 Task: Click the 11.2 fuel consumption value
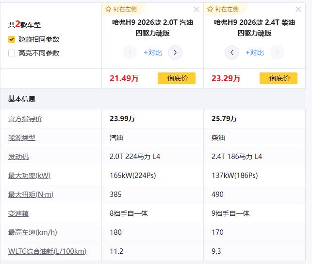[x=116, y=251]
